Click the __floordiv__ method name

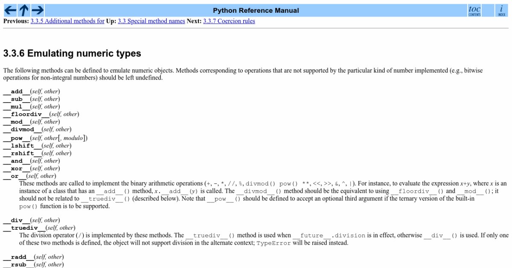click(26, 114)
